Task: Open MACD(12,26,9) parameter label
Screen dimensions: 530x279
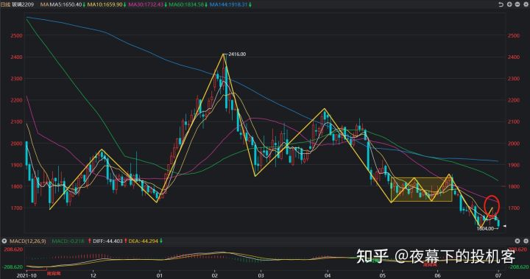Action: coord(28,241)
